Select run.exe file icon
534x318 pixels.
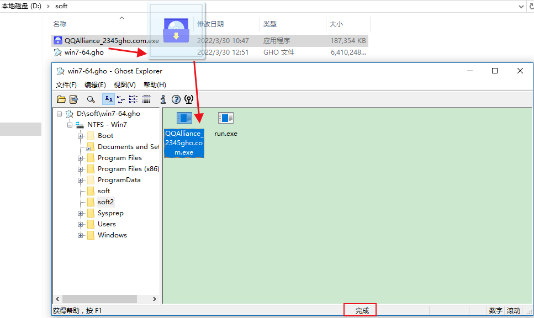[x=225, y=119]
